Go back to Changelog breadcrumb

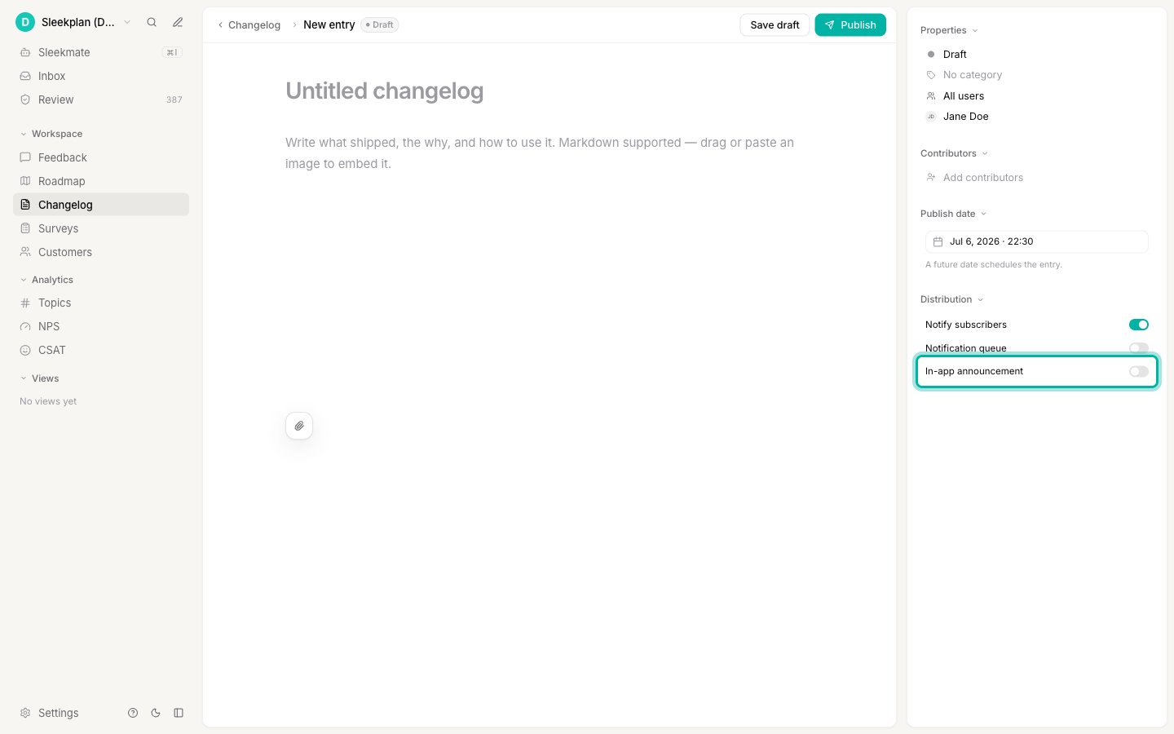click(249, 25)
